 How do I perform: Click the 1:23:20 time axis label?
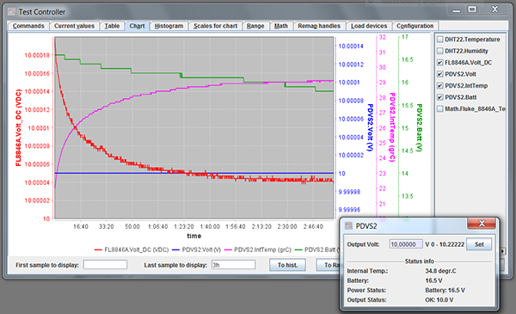184,227
